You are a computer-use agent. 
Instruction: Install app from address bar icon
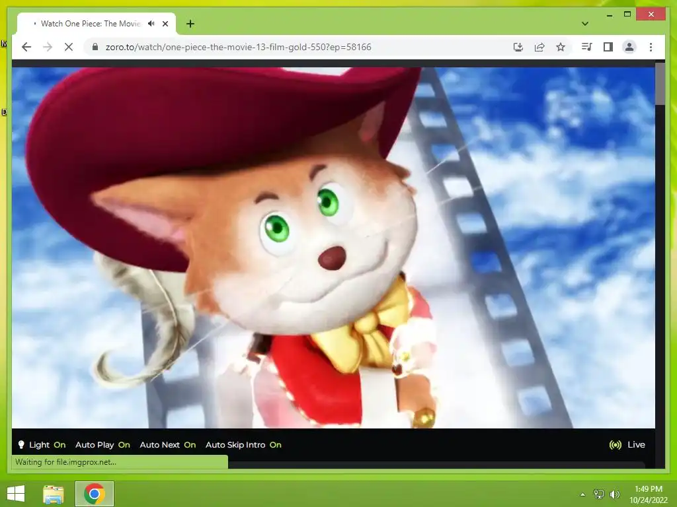(x=518, y=47)
